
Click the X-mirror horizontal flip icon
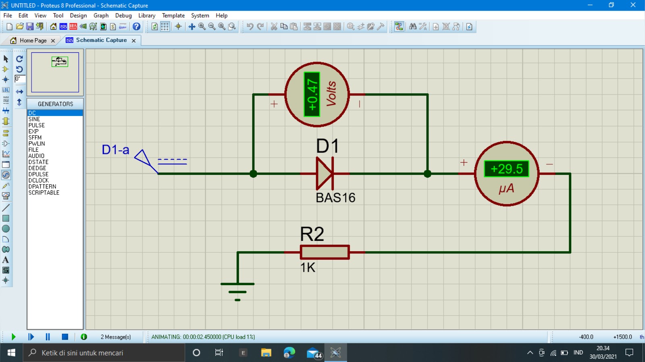point(19,92)
